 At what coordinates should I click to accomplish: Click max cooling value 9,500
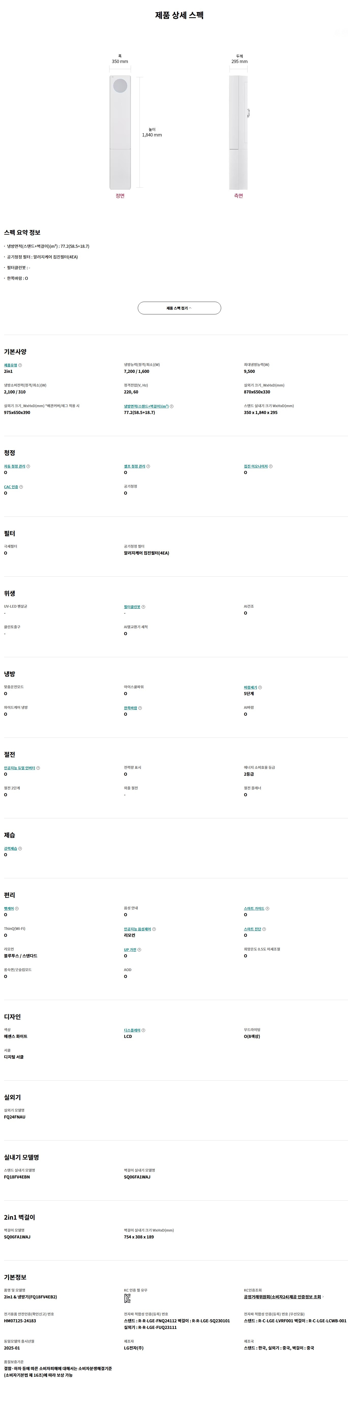coord(249,371)
